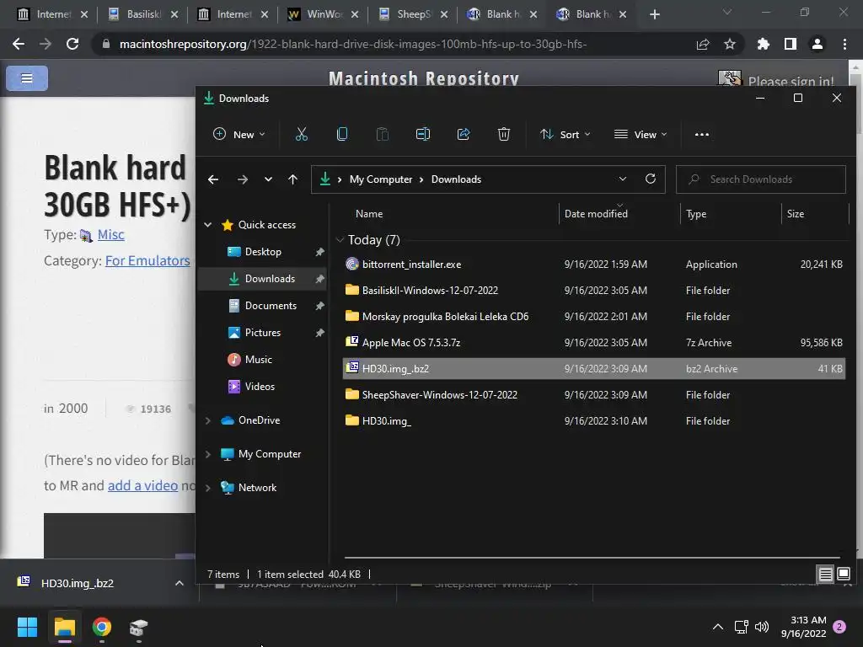
Task: Go back in Explorer navigation
Action: point(213,179)
